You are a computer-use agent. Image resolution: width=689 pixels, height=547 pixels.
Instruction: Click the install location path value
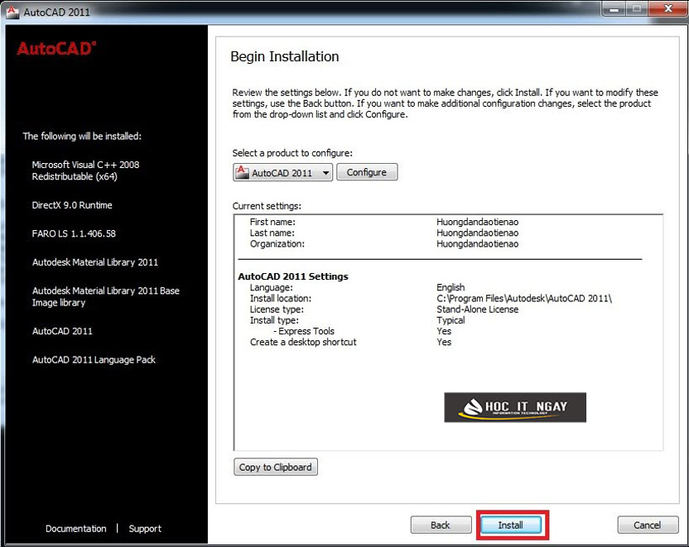(x=524, y=299)
